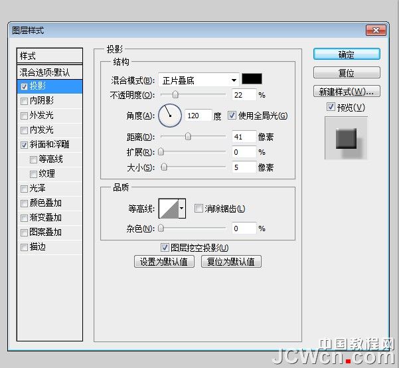399x368 pixels.
Task: Open the 正片叠底 blend mode dropdown
Action: coord(198,80)
